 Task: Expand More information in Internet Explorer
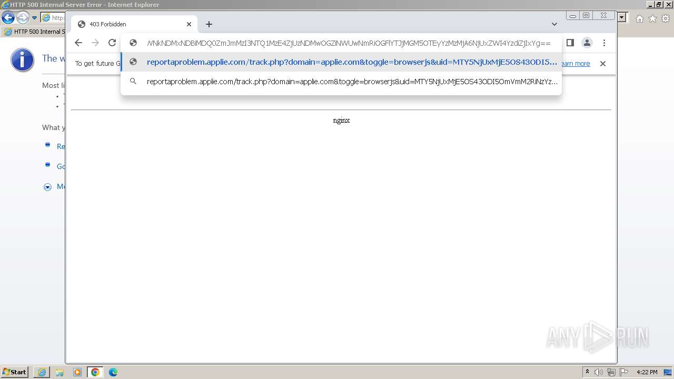pos(47,187)
